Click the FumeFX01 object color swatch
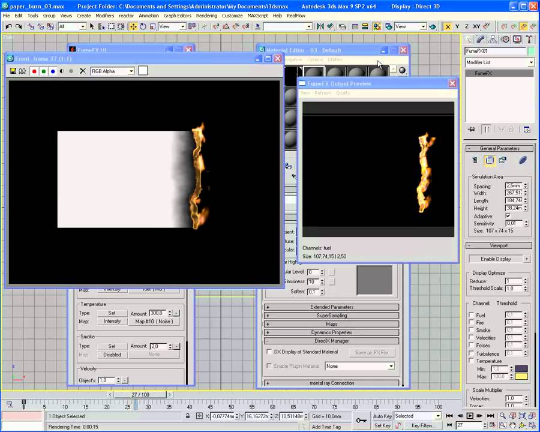Screen dimensions: 540x432 pos(531,51)
